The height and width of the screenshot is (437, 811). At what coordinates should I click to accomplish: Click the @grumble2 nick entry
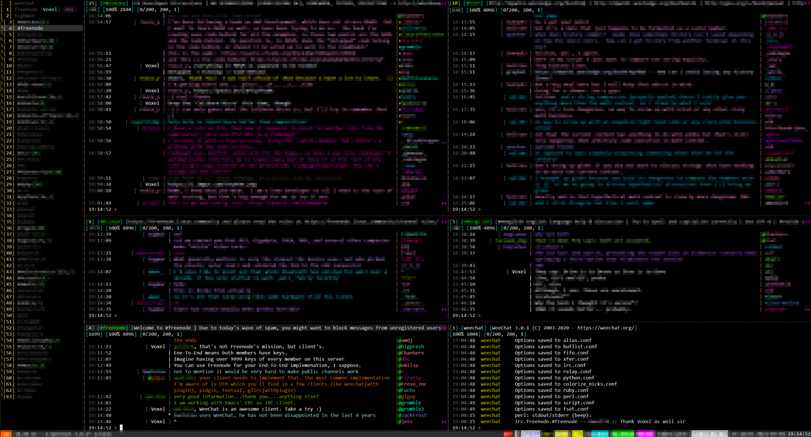click(411, 409)
